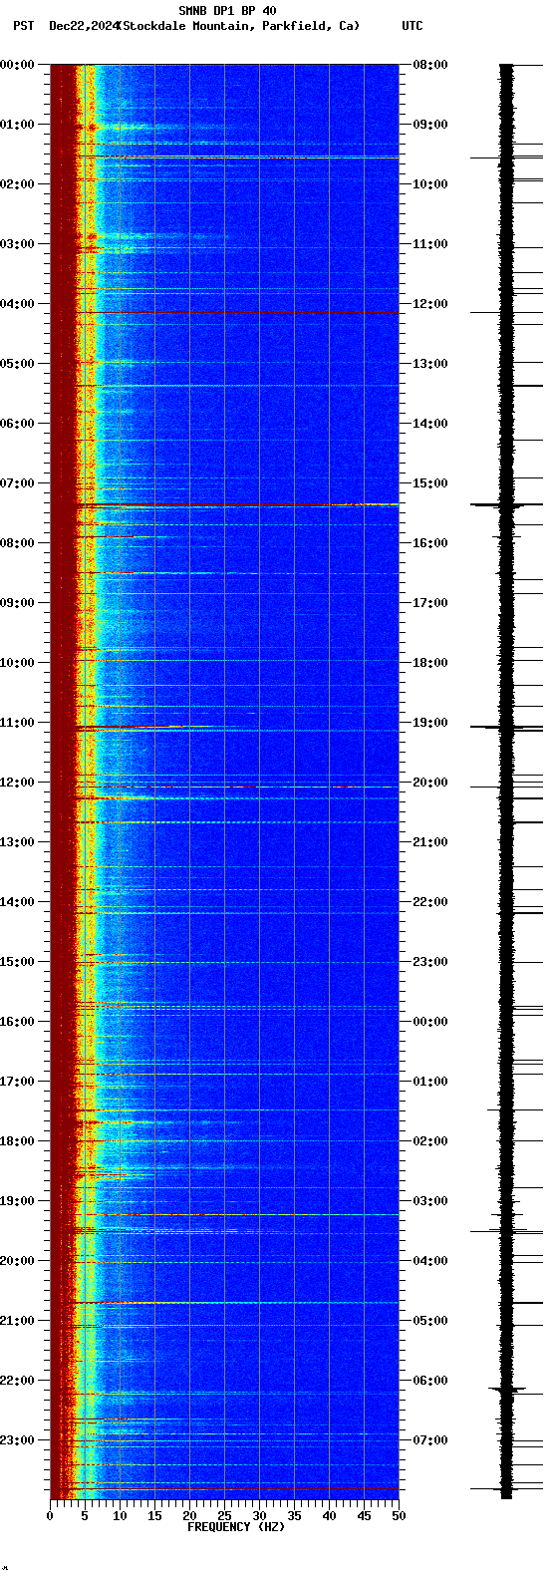Viewport: 550px width, 1579px height.
Task: Click the UTC time label "05:00"
Action: click(x=430, y=1321)
